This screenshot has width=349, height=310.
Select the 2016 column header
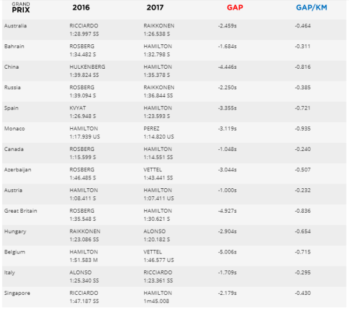(x=81, y=8)
